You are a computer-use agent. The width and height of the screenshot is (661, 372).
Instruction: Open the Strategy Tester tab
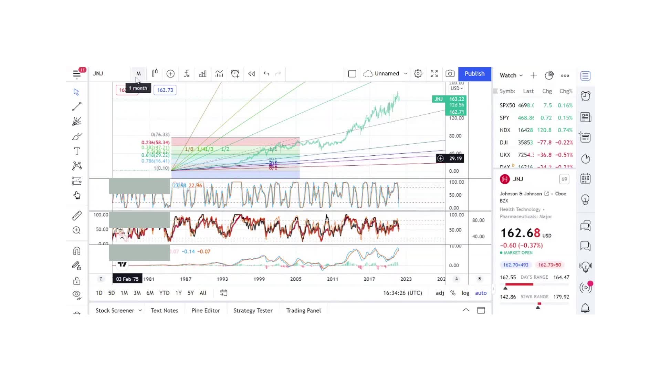coord(253,310)
